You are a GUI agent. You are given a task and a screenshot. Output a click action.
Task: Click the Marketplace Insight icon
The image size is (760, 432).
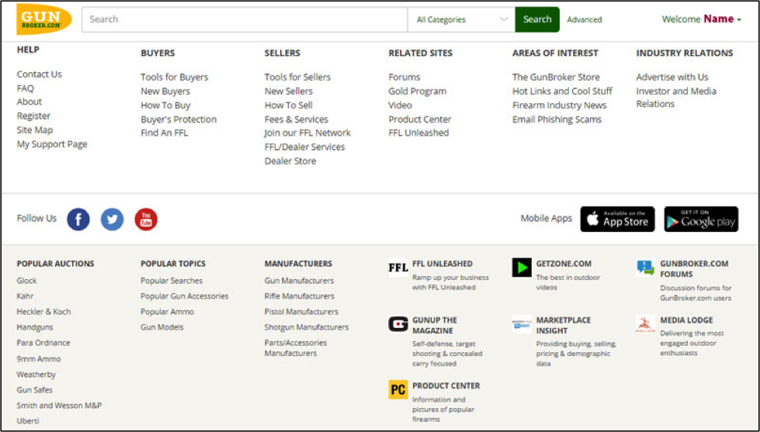[522, 324]
